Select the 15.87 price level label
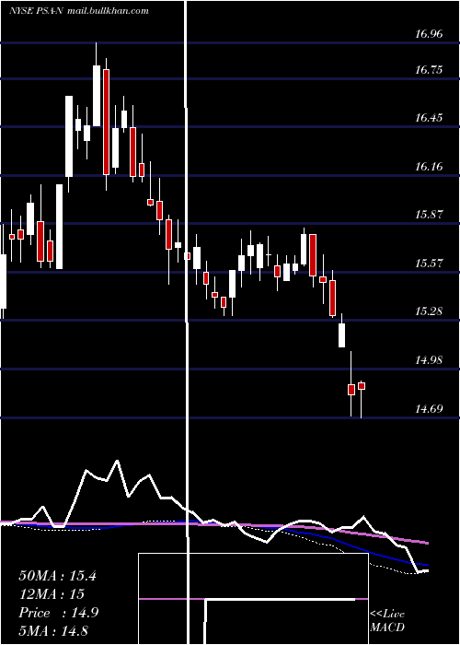460x645 pixels. tap(429, 215)
